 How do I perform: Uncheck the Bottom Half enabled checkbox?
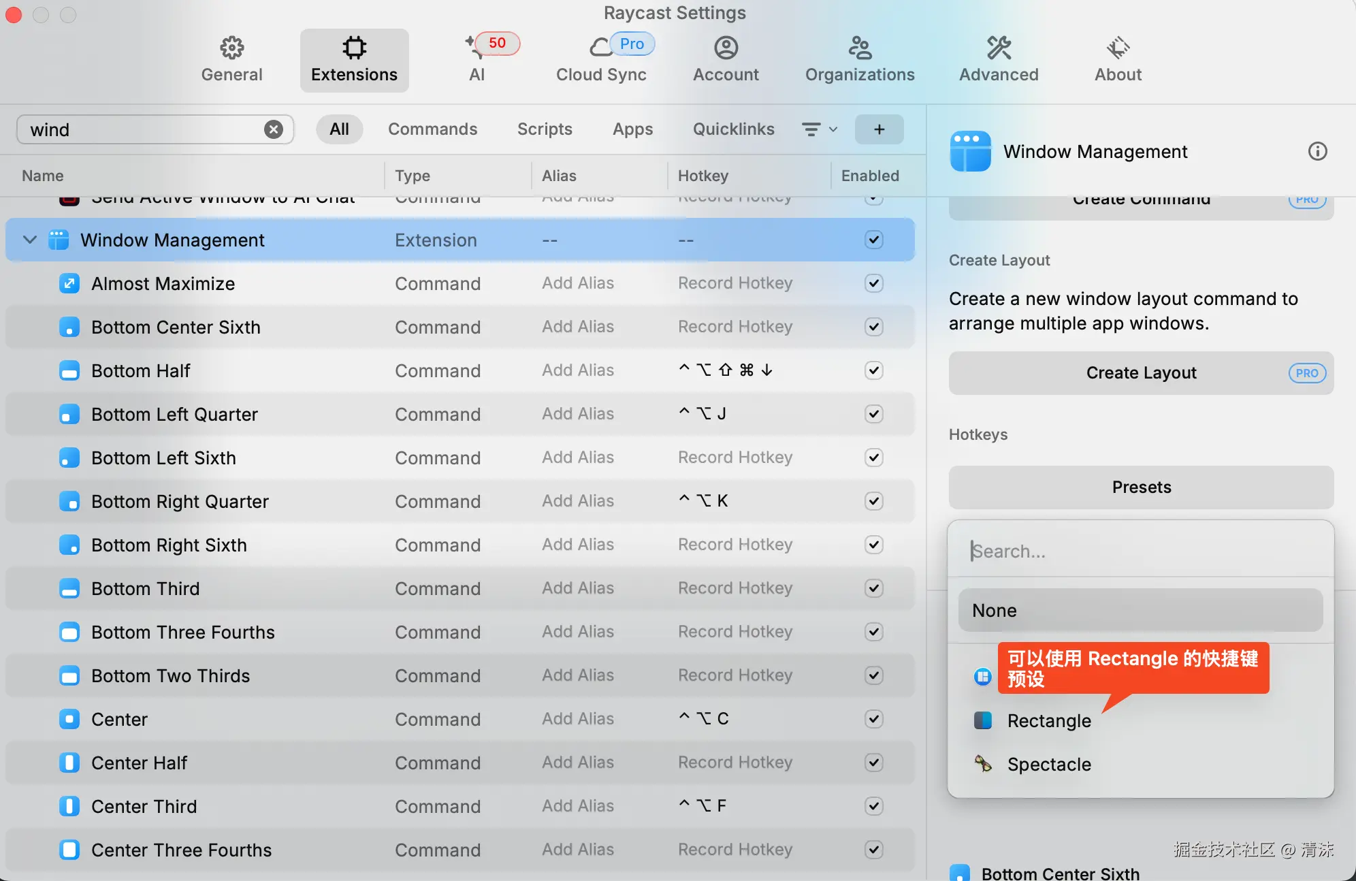point(874,370)
